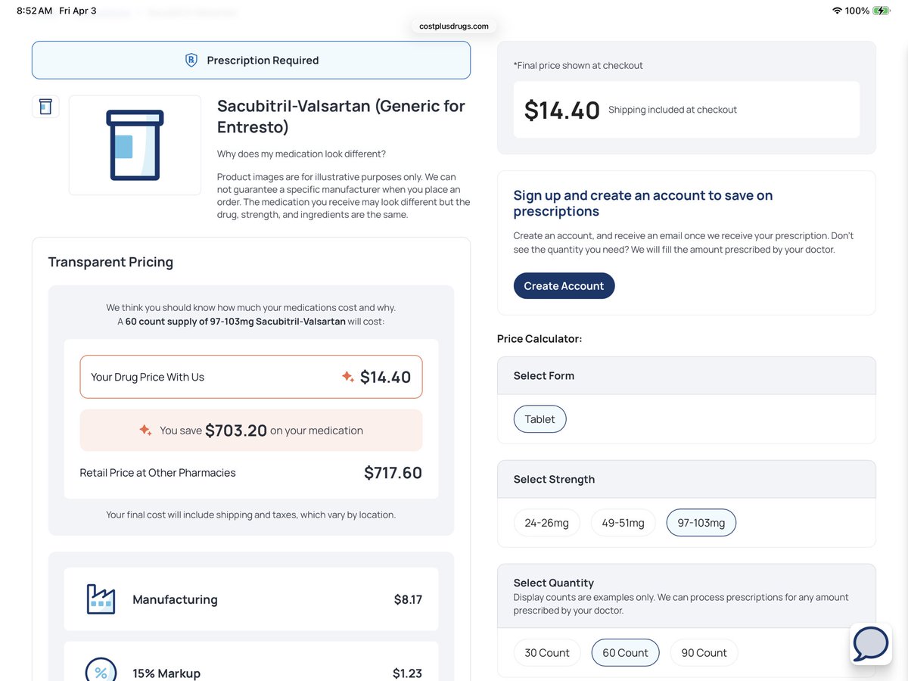Click the small pill bottle thumbnail icon
908x681 pixels.
pyautogui.click(x=45, y=107)
